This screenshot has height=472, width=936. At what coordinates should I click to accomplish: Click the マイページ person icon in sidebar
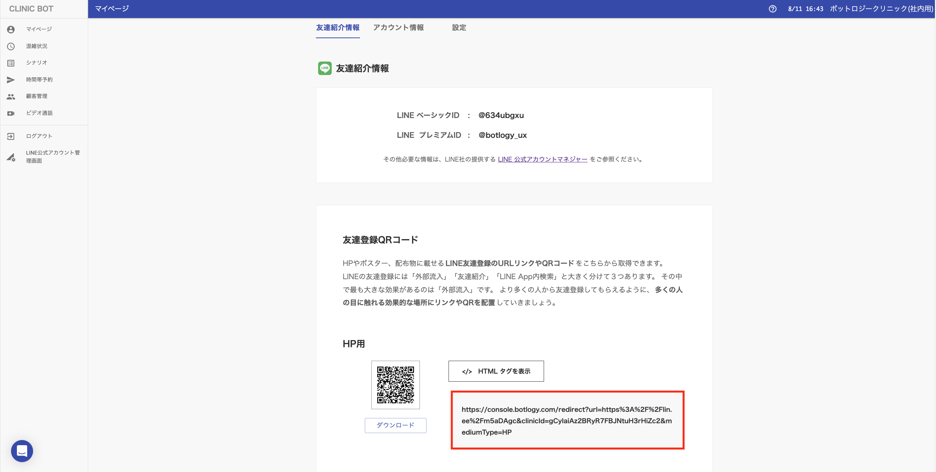11,29
